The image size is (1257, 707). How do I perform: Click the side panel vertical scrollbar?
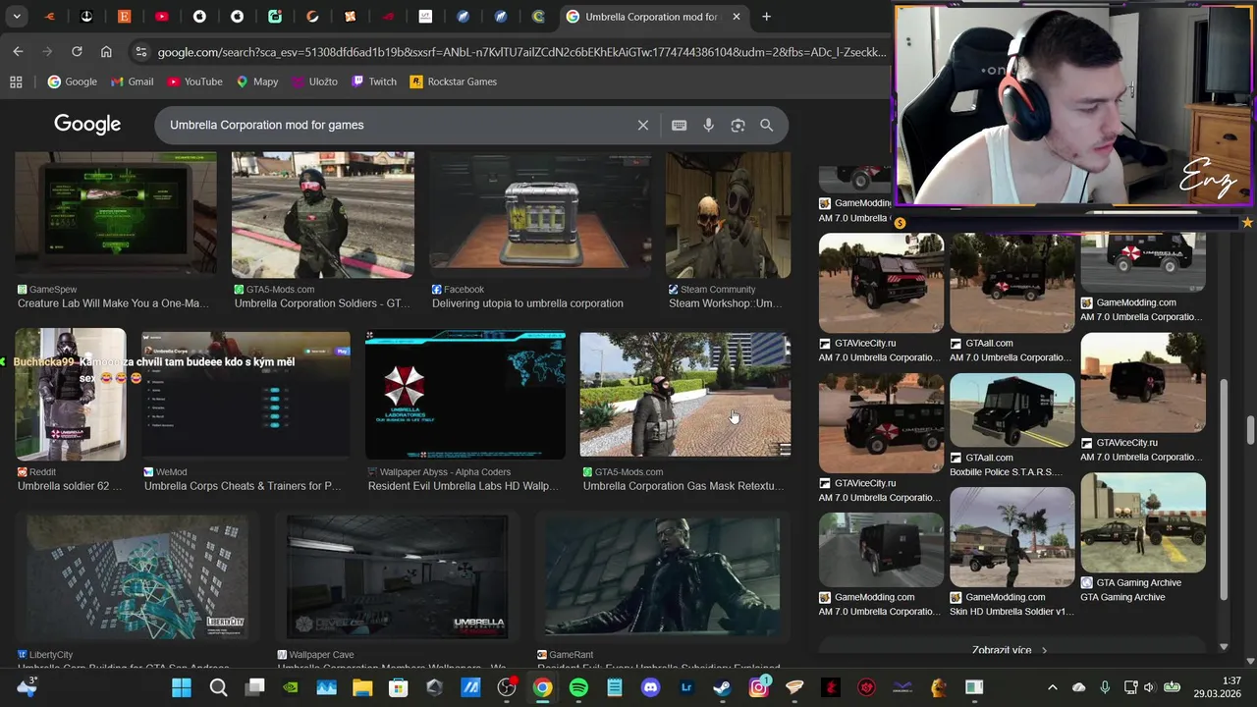tap(1224, 491)
